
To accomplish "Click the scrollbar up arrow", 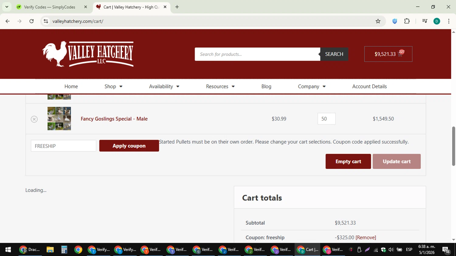I will pyautogui.click(x=454, y=32).
